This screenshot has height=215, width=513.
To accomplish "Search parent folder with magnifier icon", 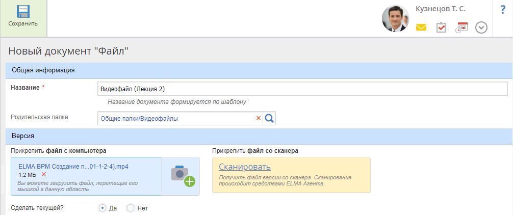I will (x=269, y=118).
